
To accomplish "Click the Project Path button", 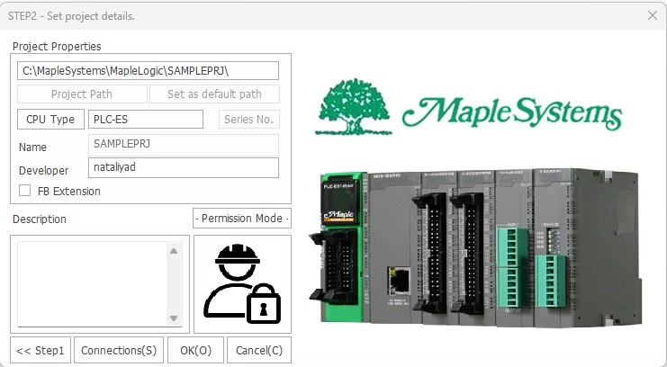I will [x=82, y=94].
